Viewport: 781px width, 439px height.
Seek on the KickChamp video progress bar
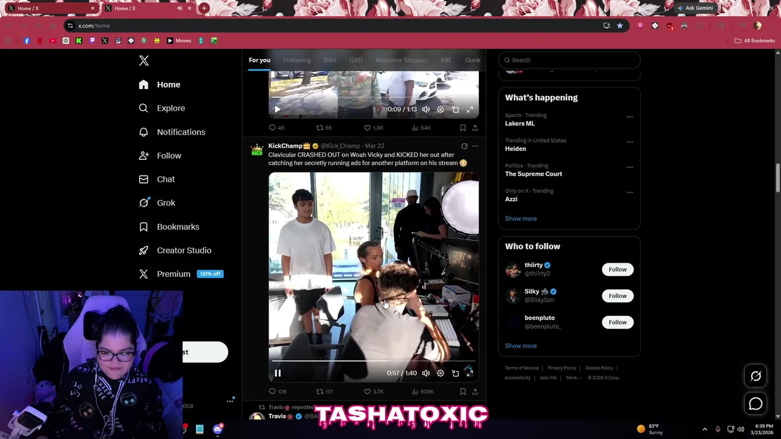[373, 361]
